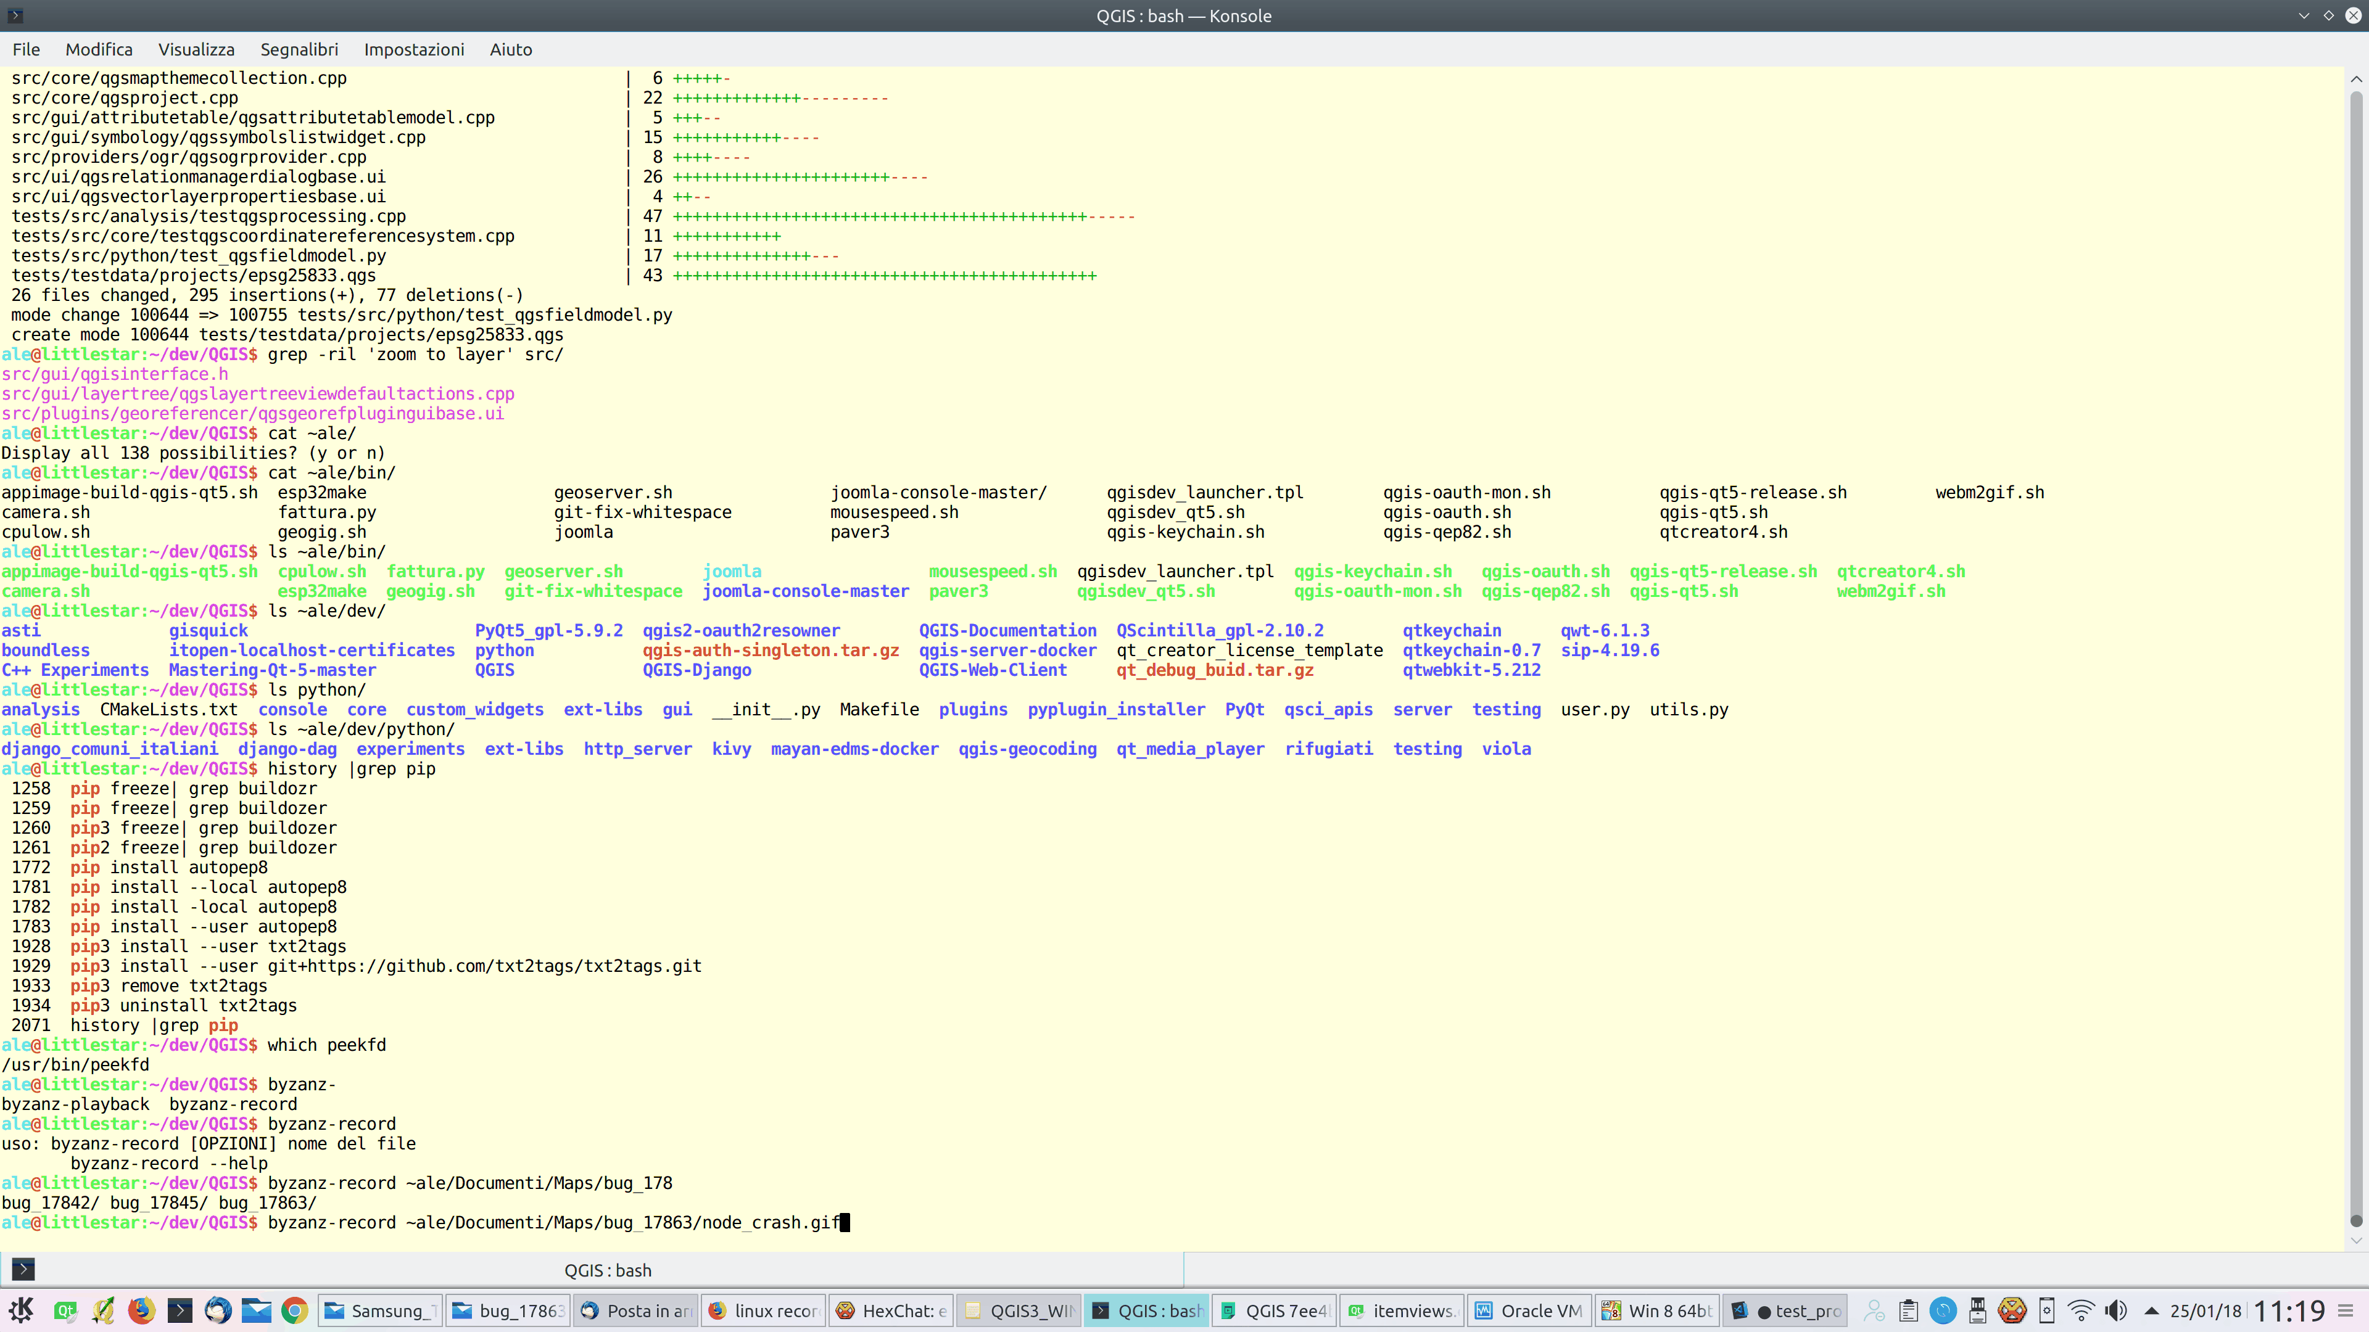Click 'qgis-auth-singleton.tar.gz' file name
The image size is (2369, 1332).
(x=771, y=650)
